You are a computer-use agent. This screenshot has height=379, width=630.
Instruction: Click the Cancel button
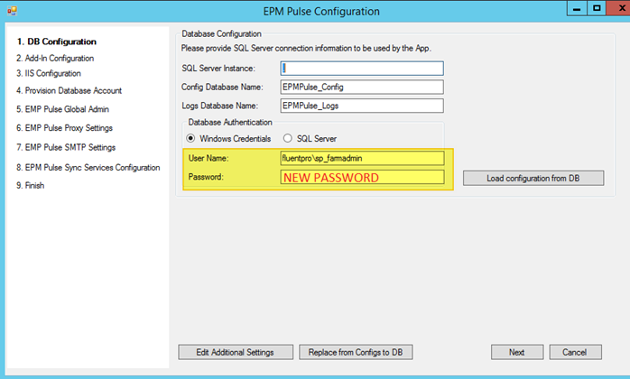tap(575, 352)
